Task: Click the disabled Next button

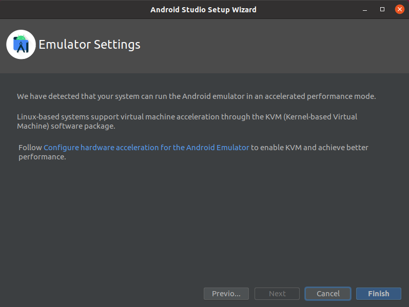Action: pos(277,294)
